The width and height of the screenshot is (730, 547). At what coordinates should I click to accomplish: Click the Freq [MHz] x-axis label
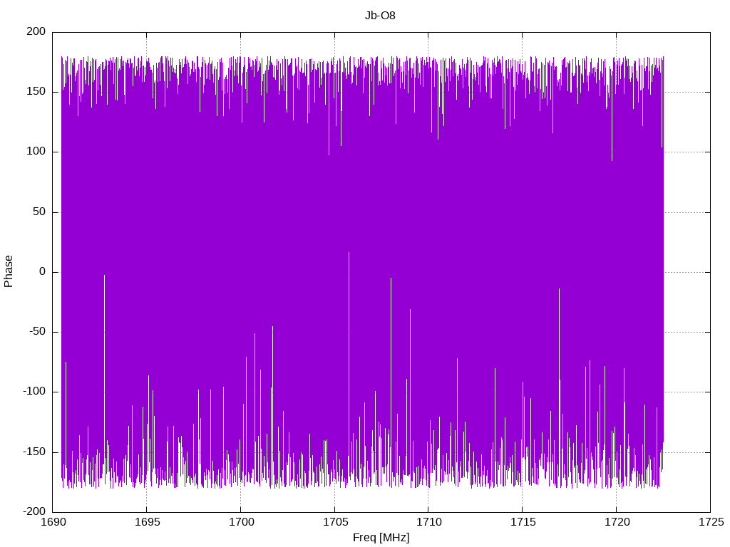381,538
